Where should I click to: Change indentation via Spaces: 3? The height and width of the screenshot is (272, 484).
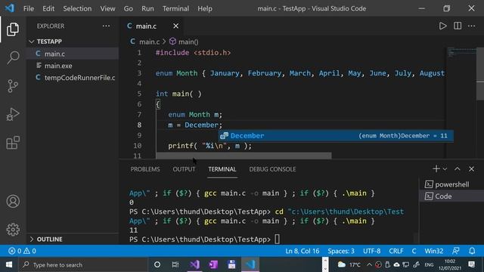point(341,251)
